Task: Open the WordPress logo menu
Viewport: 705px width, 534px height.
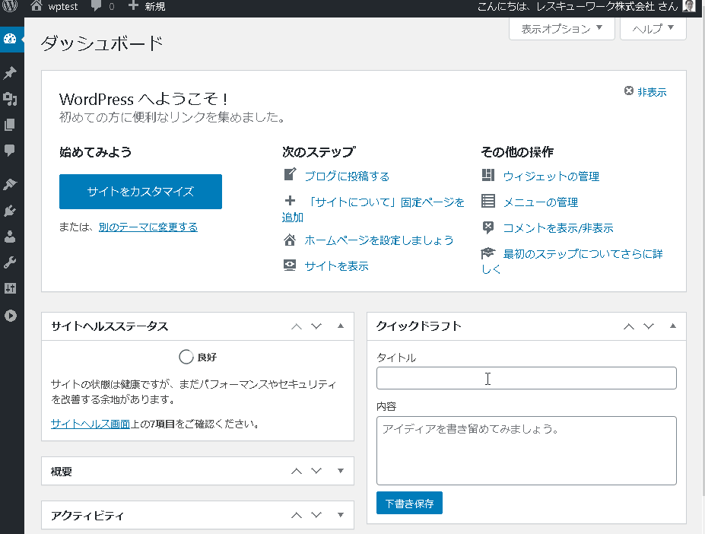Action: [x=10, y=6]
